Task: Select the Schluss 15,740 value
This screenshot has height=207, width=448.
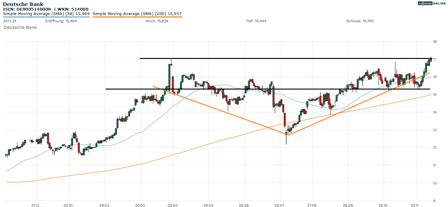Action: [360, 21]
